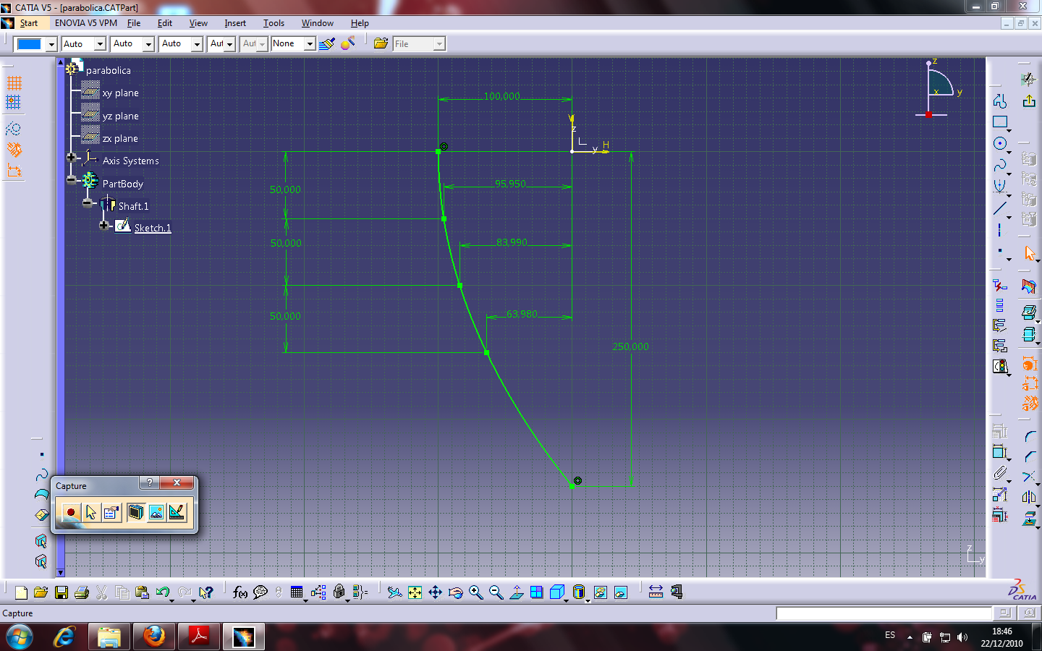Viewport: 1042px width, 651px height.
Task: Open Windows Start orb
Action: (x=20, y=637)
